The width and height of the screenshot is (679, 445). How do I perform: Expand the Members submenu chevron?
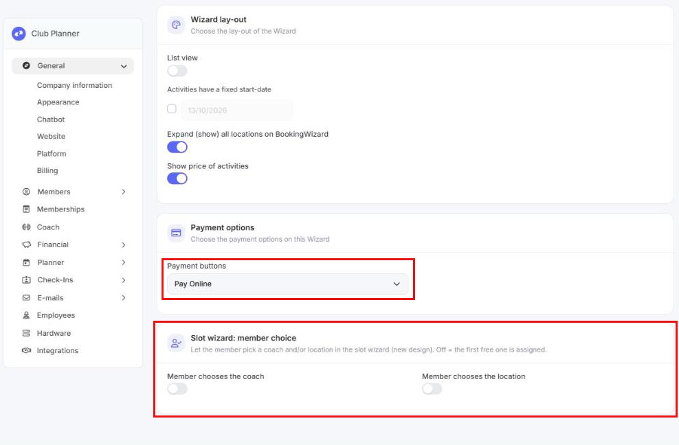(x=124, y=192)
